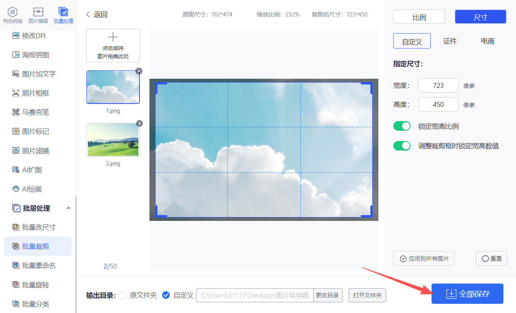This screenshot has width=516, height=313.
Task: Click the 2/50 image counter
Action: [110, 266]
